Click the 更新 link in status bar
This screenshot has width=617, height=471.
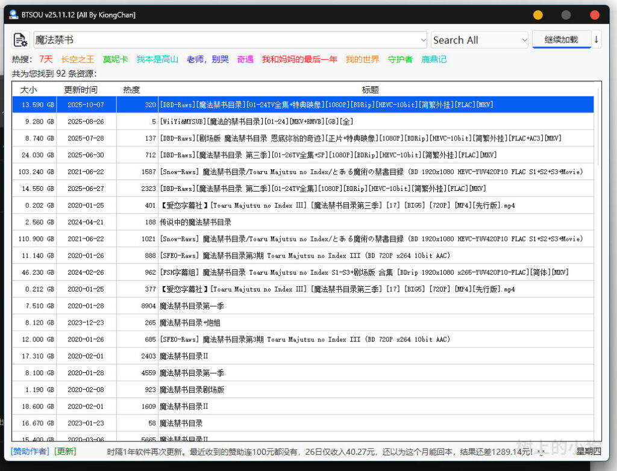click(x=65, y=451)
